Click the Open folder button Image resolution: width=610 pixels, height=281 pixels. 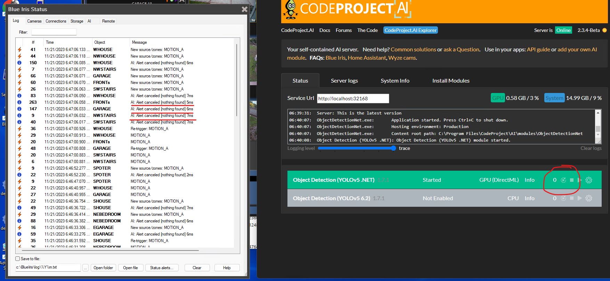point(103,268)
